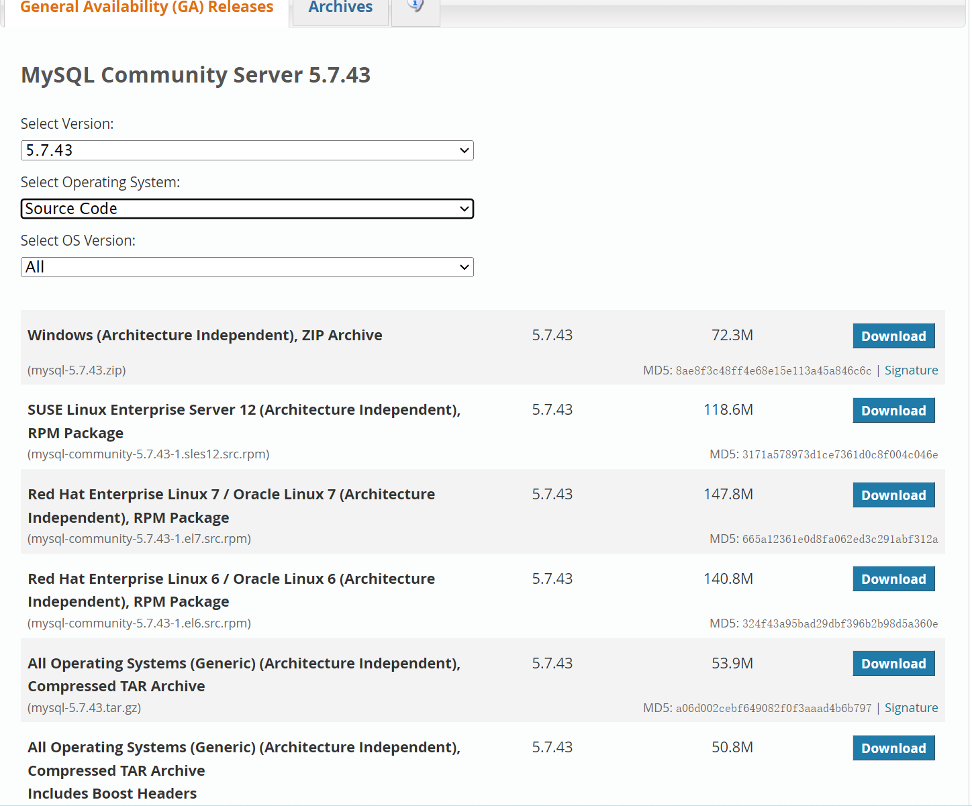Click the Select Operating System label
972x806 pixels.
100,183
